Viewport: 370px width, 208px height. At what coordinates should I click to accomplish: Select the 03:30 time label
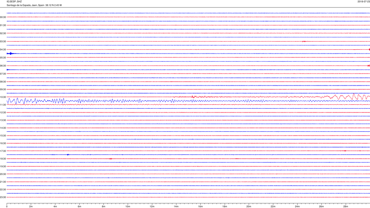3,42
